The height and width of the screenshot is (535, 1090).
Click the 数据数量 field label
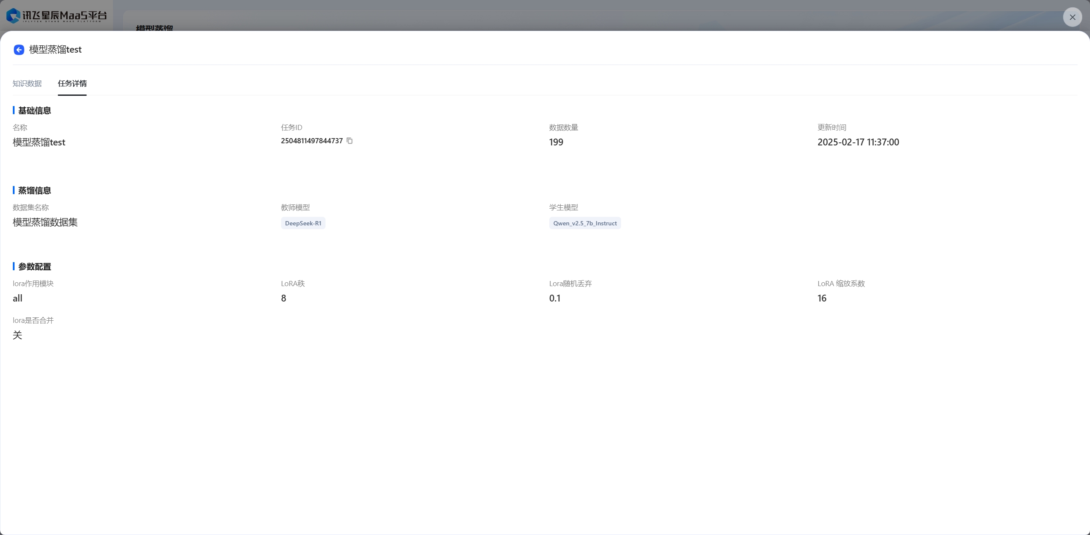(563, 127)
